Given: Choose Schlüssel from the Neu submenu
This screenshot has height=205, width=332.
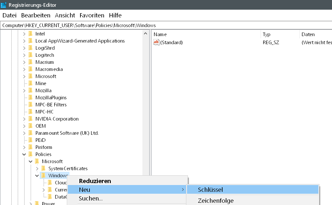Looking at the screenshot, I should (210, 190).
